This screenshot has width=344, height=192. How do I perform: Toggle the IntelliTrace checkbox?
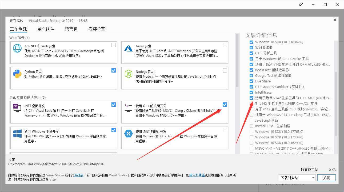tap(251, 92)
